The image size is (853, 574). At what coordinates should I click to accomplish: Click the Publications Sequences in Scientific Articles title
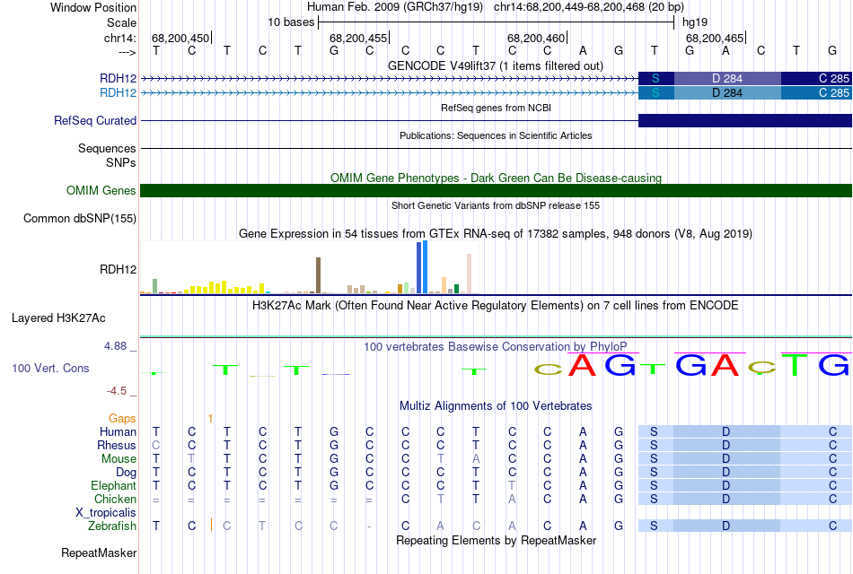click(496, 135)
